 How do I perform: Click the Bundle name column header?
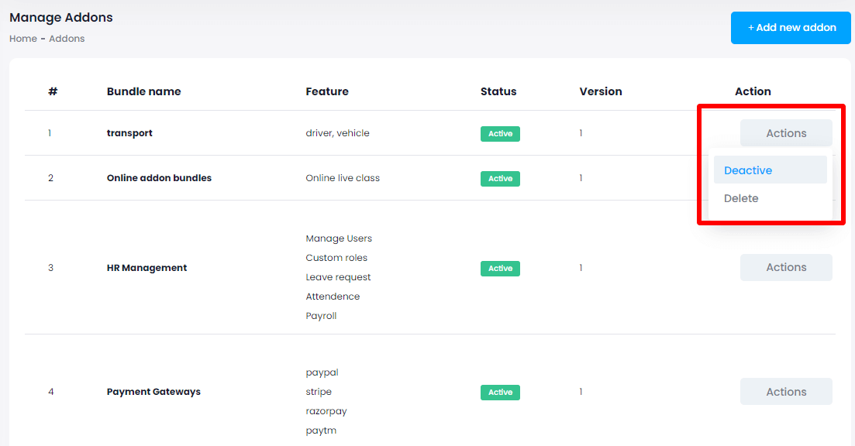click(x=143, y=91)
